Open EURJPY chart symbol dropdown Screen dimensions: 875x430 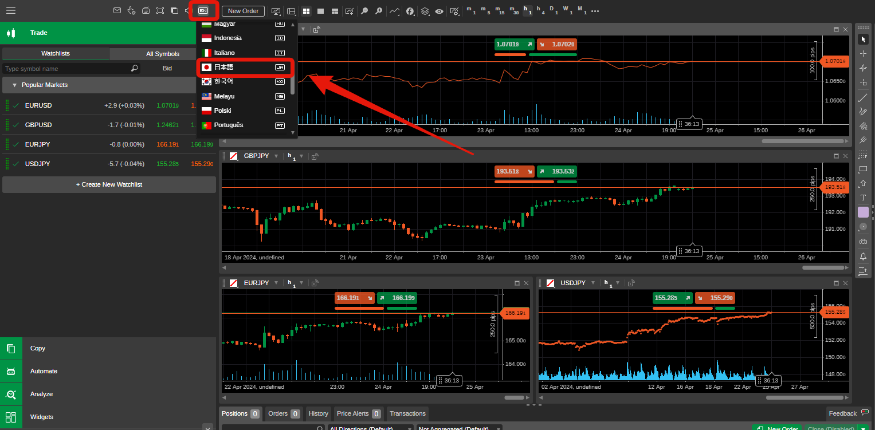[x=276, y=283]
